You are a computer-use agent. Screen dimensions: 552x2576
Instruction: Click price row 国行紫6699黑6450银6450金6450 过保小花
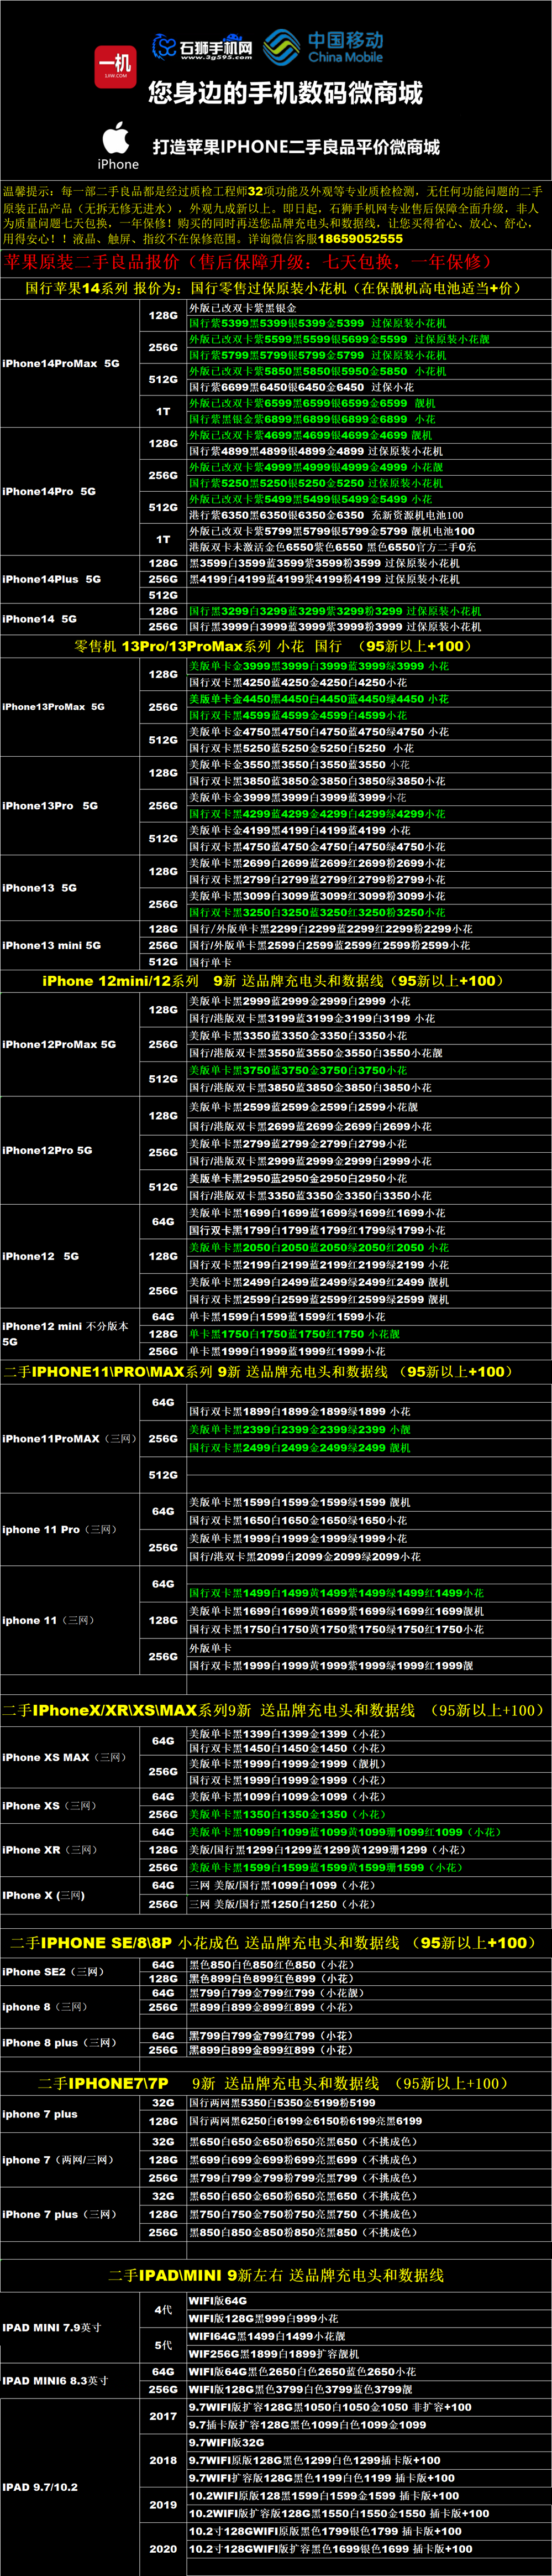tap(369, 387)
